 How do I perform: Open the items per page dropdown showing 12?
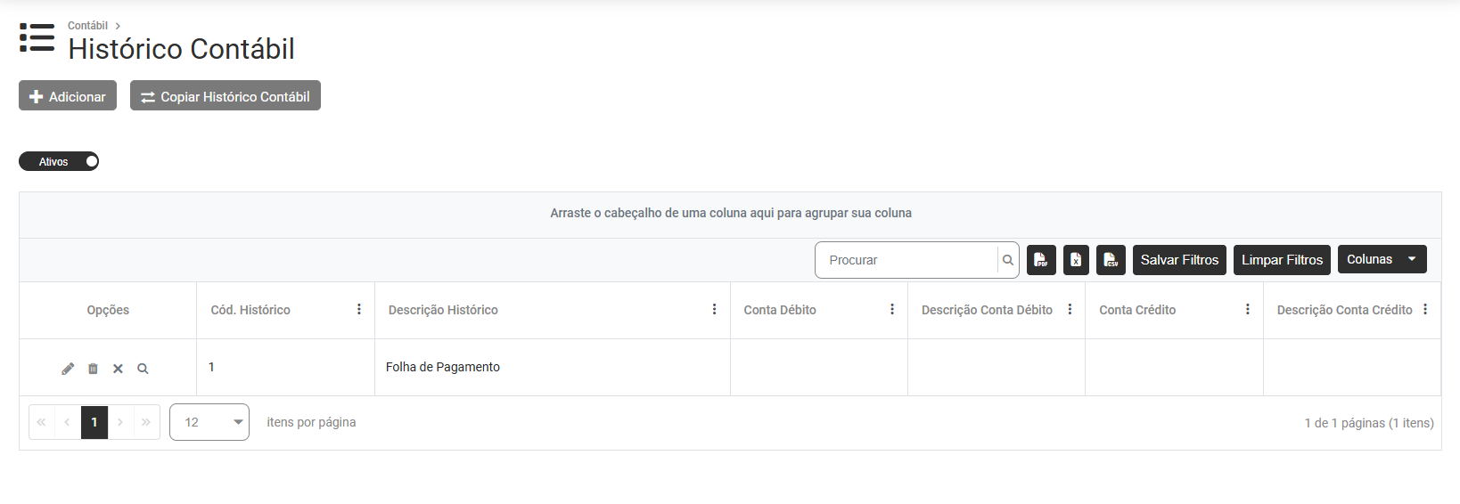click(x=209, y=422)
